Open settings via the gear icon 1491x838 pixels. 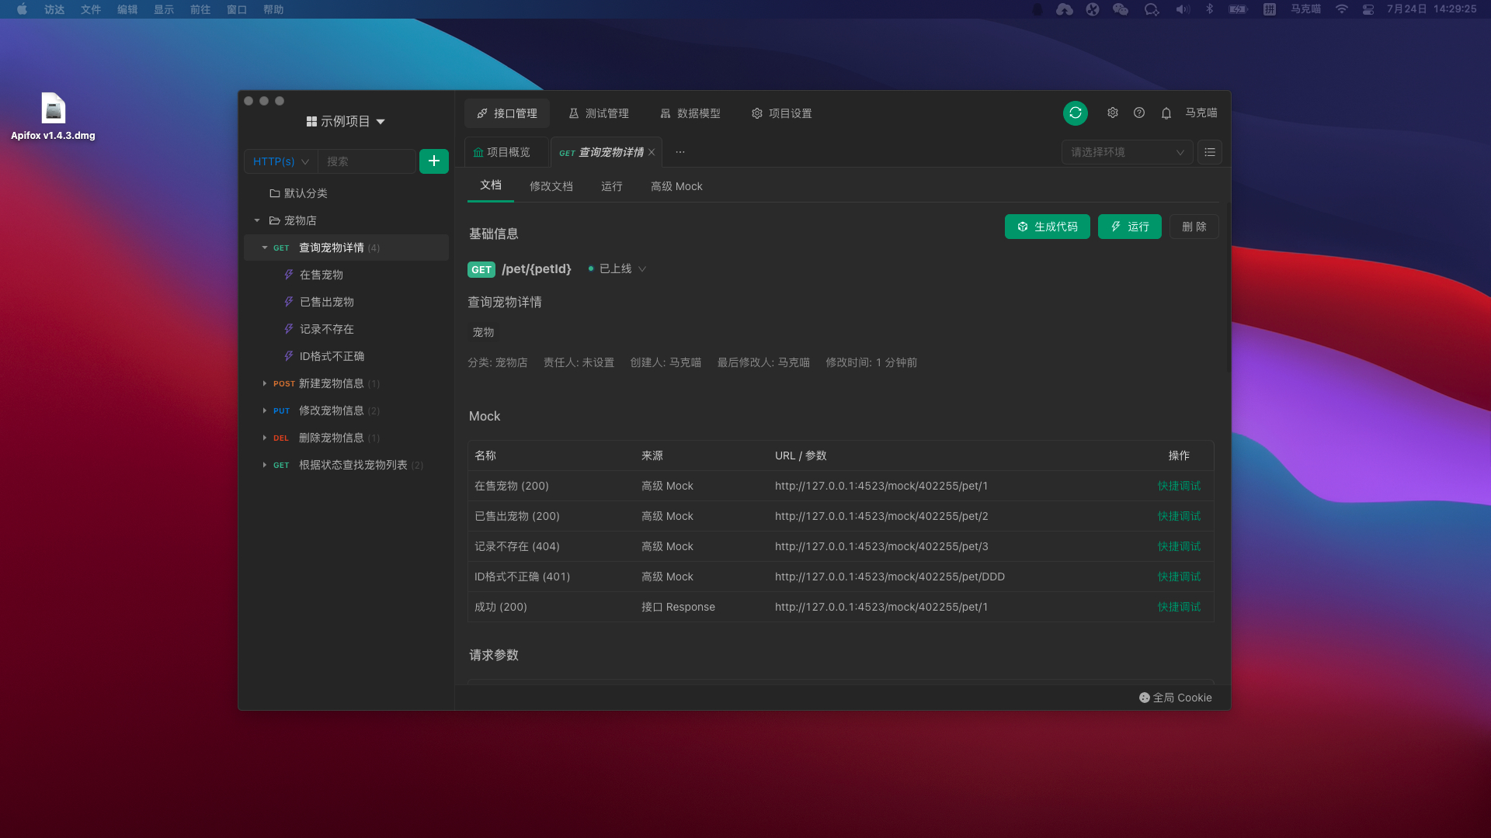pyautogui.click(x=1113, y=113)
